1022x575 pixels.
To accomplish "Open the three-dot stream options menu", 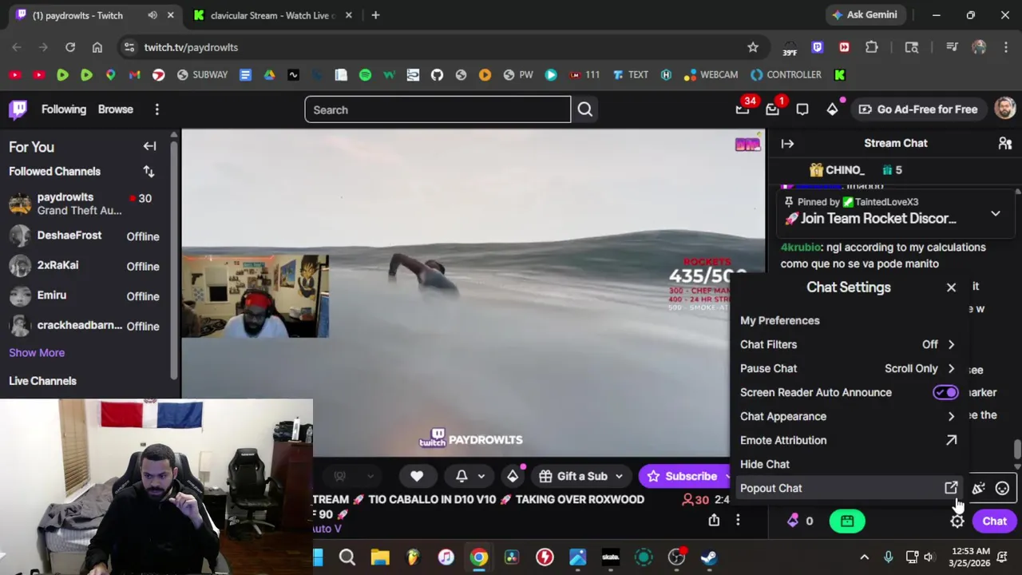I will 738,521.
